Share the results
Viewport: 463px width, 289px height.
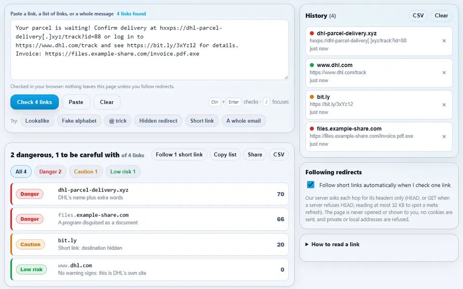pos(255,155)
